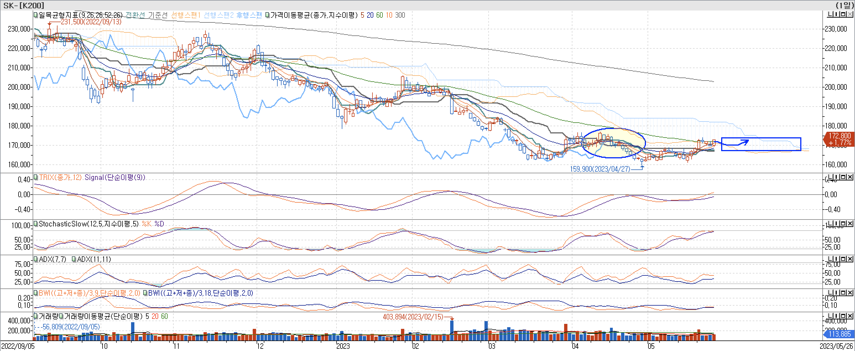855x351 pixels.
Task: Maximize the BWI indicator panel
Action: 843,293
